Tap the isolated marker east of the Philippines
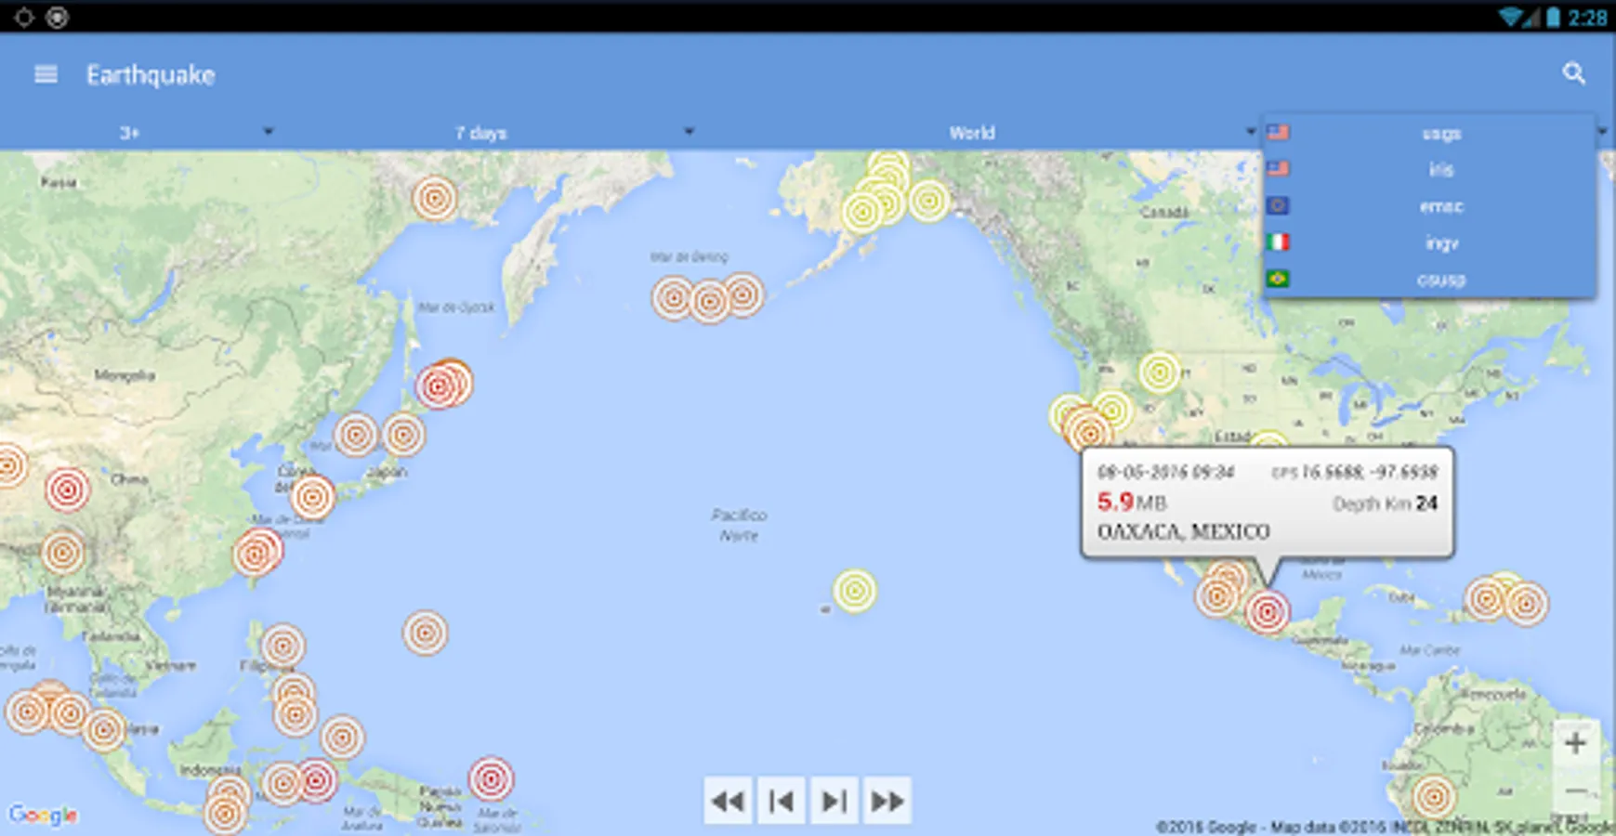 [x=425, y=633]
